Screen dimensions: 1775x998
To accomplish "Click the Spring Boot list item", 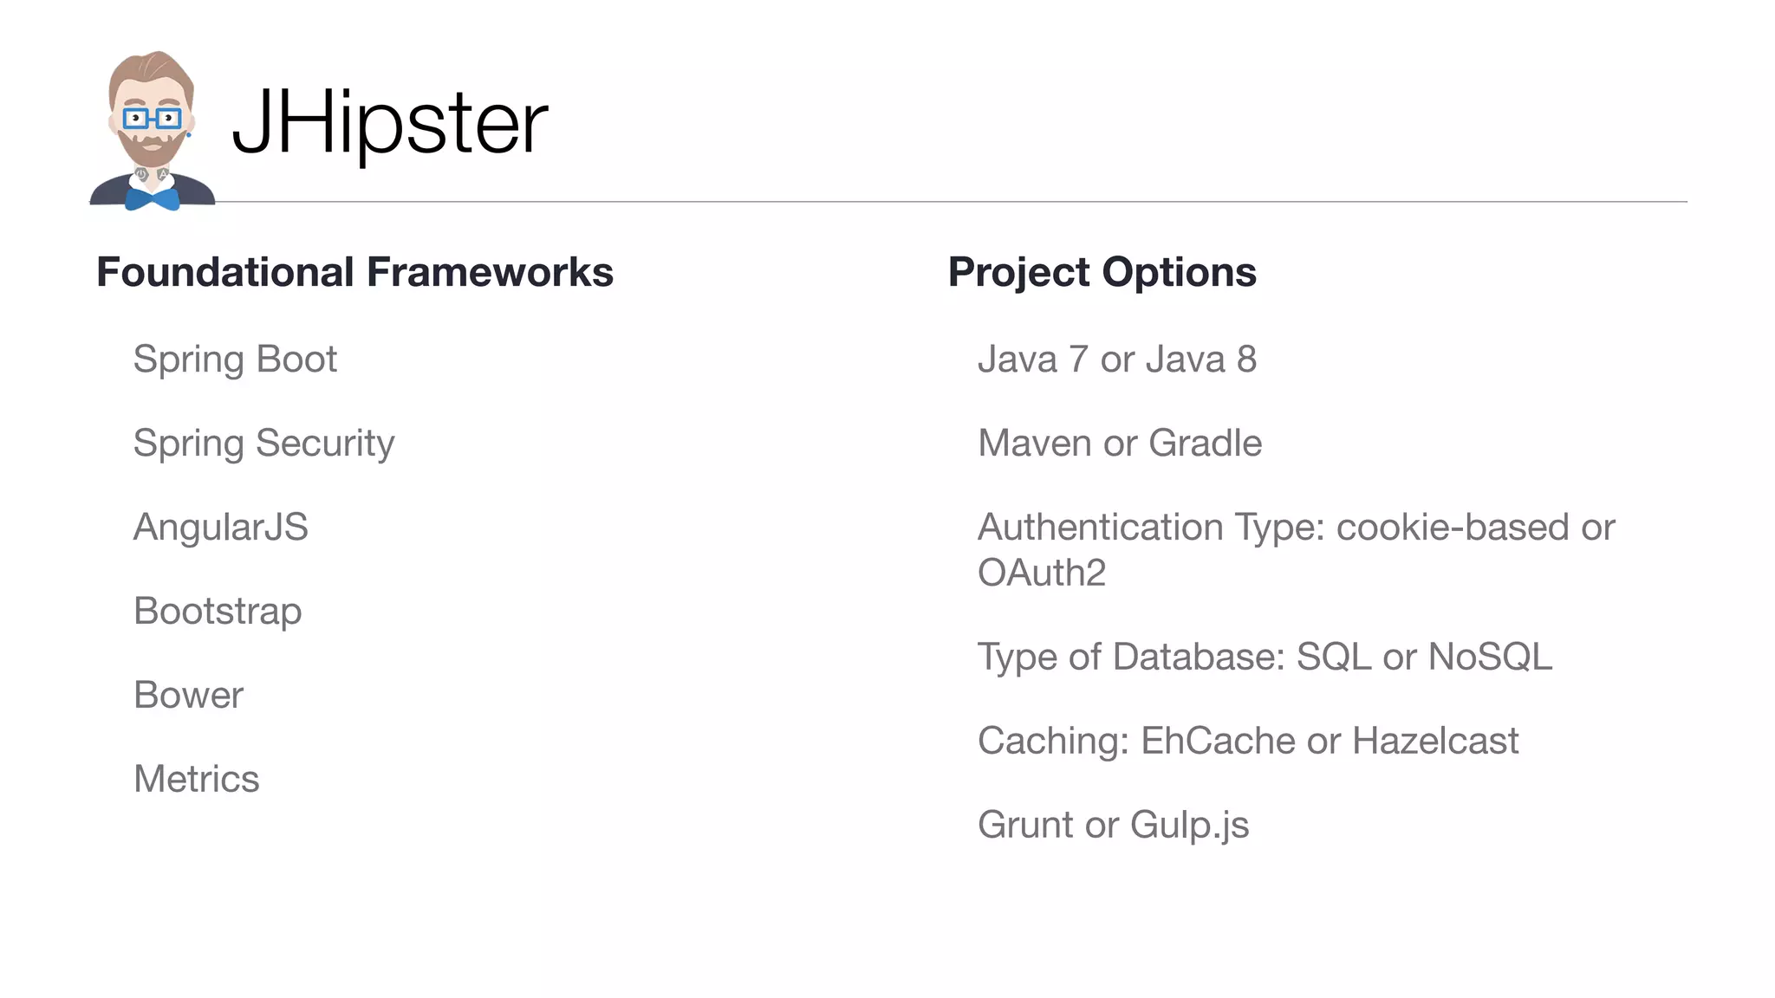I will click(235, 360).
